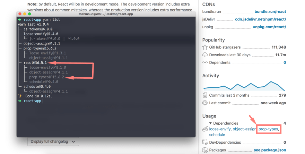The width and height of the screenshot is (305, 154).
Task: Click the loose-envify@1.4.0 line
Action: coord(41,34)
